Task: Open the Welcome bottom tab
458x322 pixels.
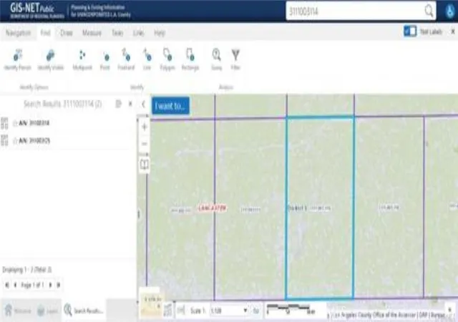Action: click(17, 311)
